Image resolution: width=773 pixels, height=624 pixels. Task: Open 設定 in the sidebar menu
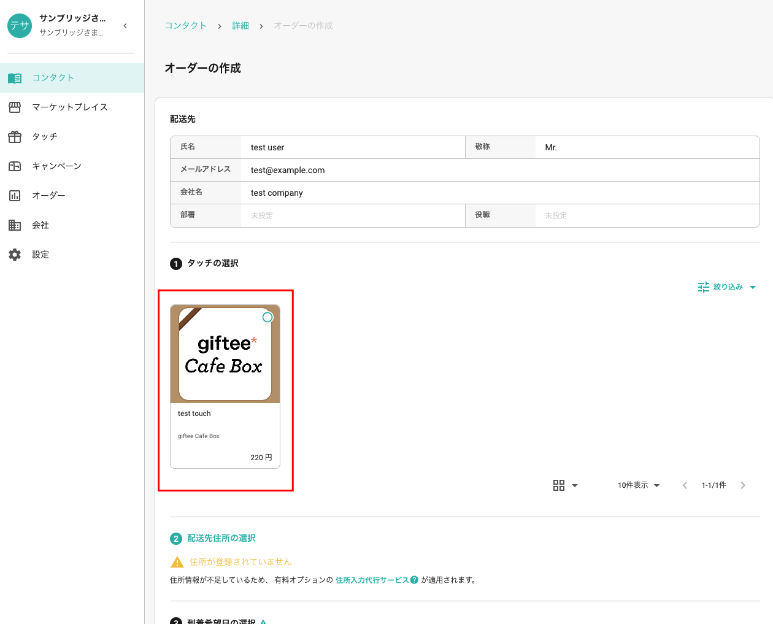pos(72,255)
